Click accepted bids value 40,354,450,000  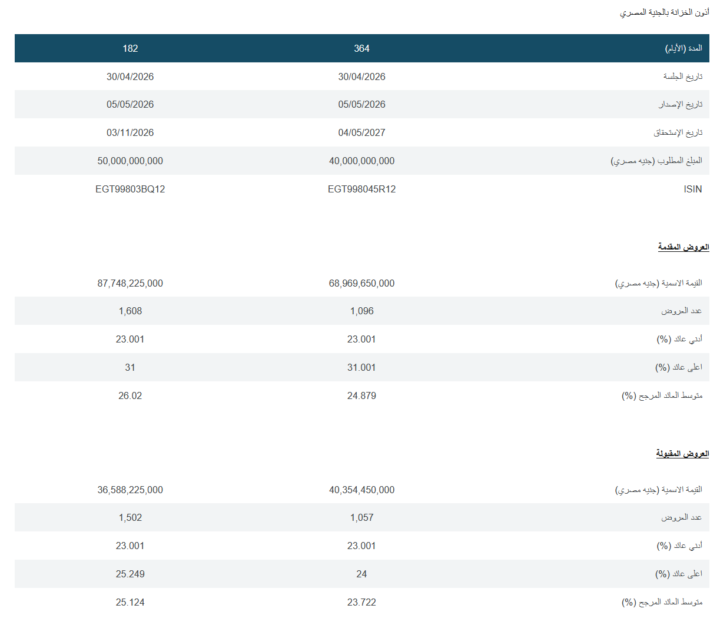(361, 490)
